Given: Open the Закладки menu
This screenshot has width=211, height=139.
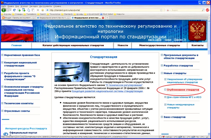Looking at the screenshot, I should pyautogui.click(x=34, y=6).
